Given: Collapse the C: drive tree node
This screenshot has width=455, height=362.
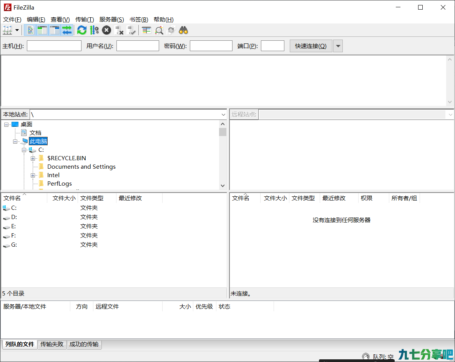Looking at the screenshot, I should point(24,150).
